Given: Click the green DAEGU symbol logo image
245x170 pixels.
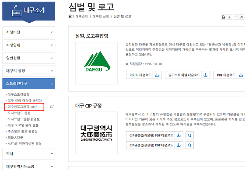Looking at the screenshot, I should point(96,63).
